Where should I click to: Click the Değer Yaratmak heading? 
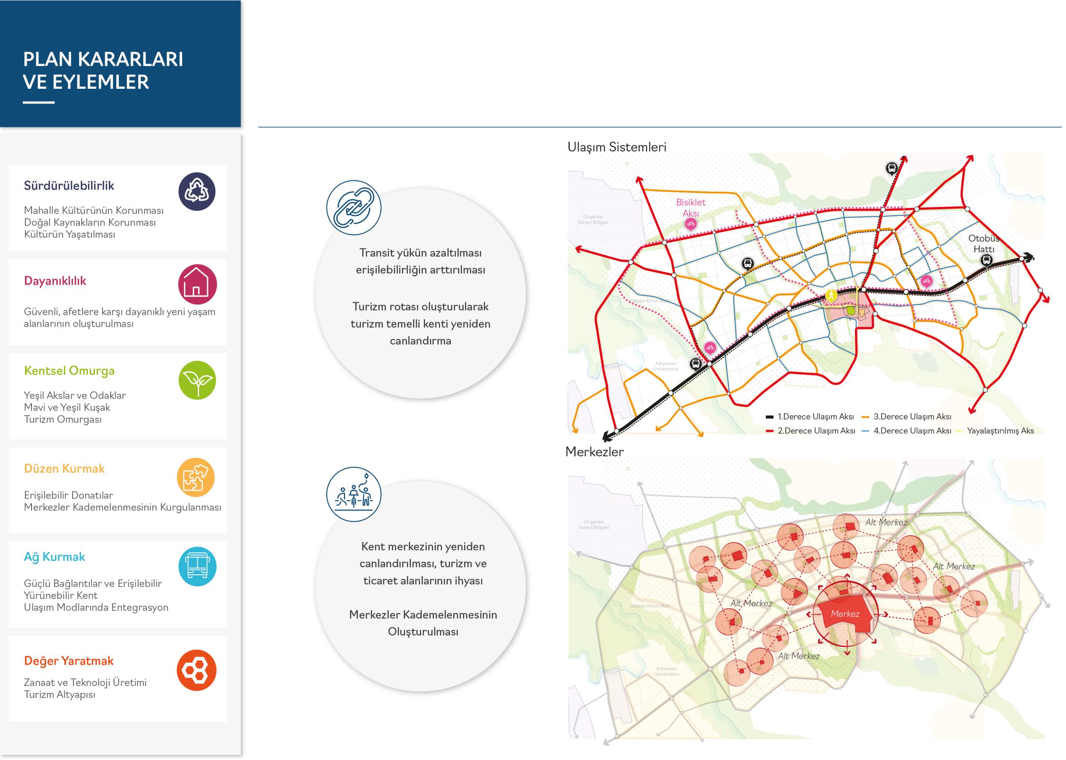pos(69,661)
